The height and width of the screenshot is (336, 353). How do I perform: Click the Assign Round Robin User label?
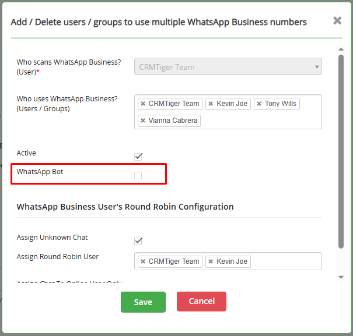pos(58,257)
